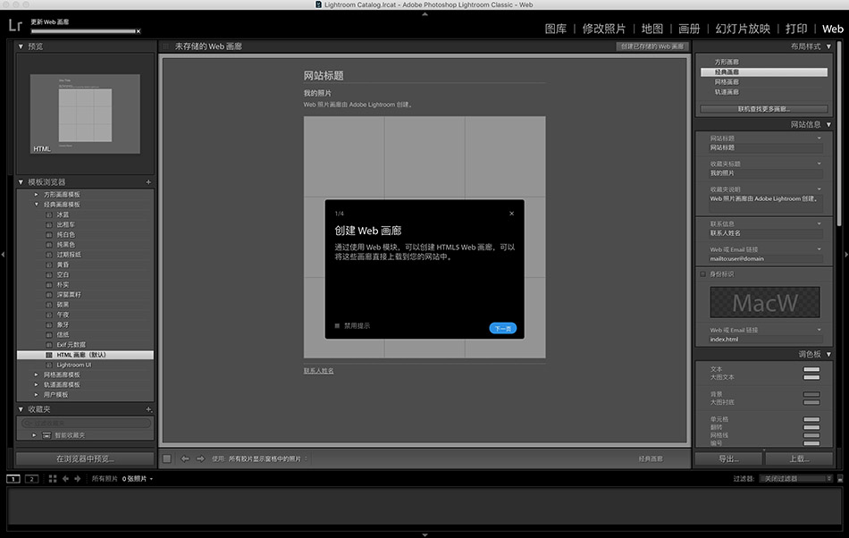
Task: Expand the 用户模板 folder
Action: tap(37, 395)
